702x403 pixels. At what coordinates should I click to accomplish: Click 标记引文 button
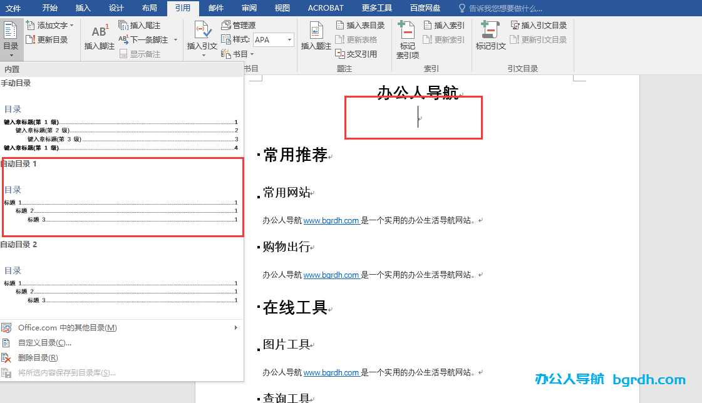491,36
